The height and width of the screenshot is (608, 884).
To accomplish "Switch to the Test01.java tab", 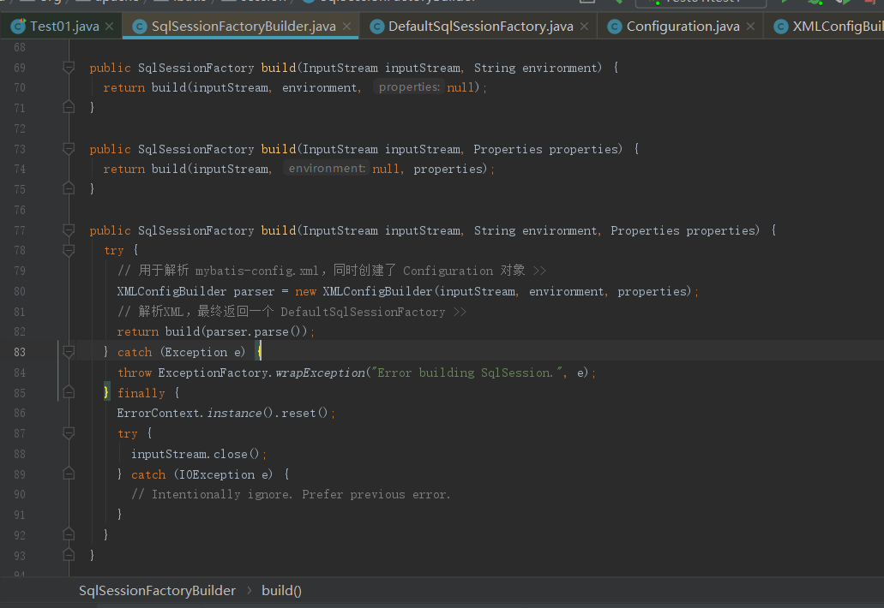I will 57,27.
